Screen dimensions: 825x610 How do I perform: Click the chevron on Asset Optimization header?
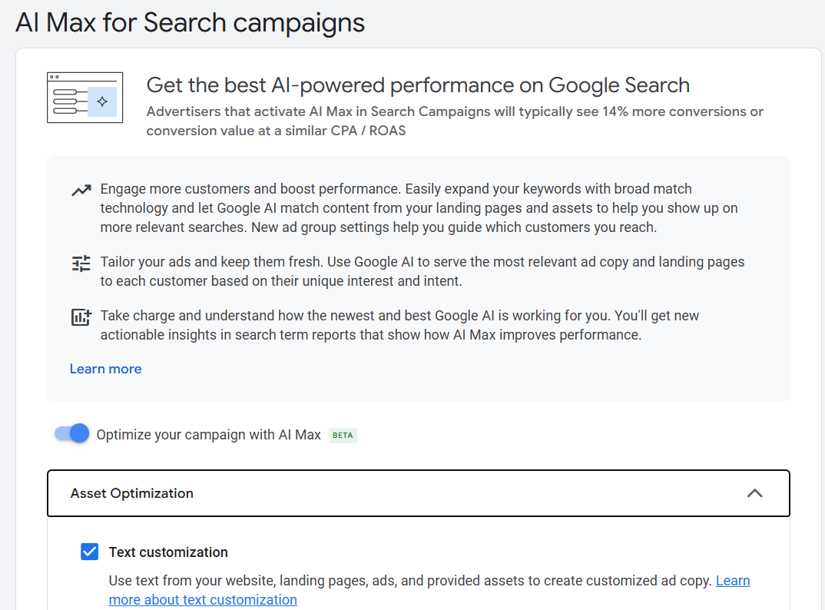point(755,492)
